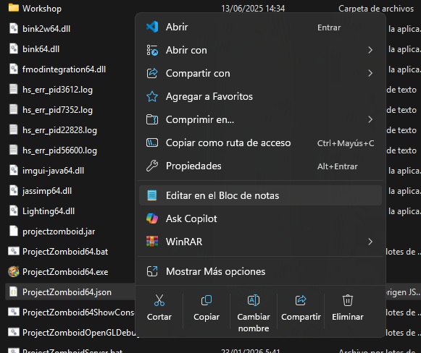This screenshot has height=353, width=421.
Task: Click the Cambiar nombre label
Action: pyautogui.click(x=254, y=323)
